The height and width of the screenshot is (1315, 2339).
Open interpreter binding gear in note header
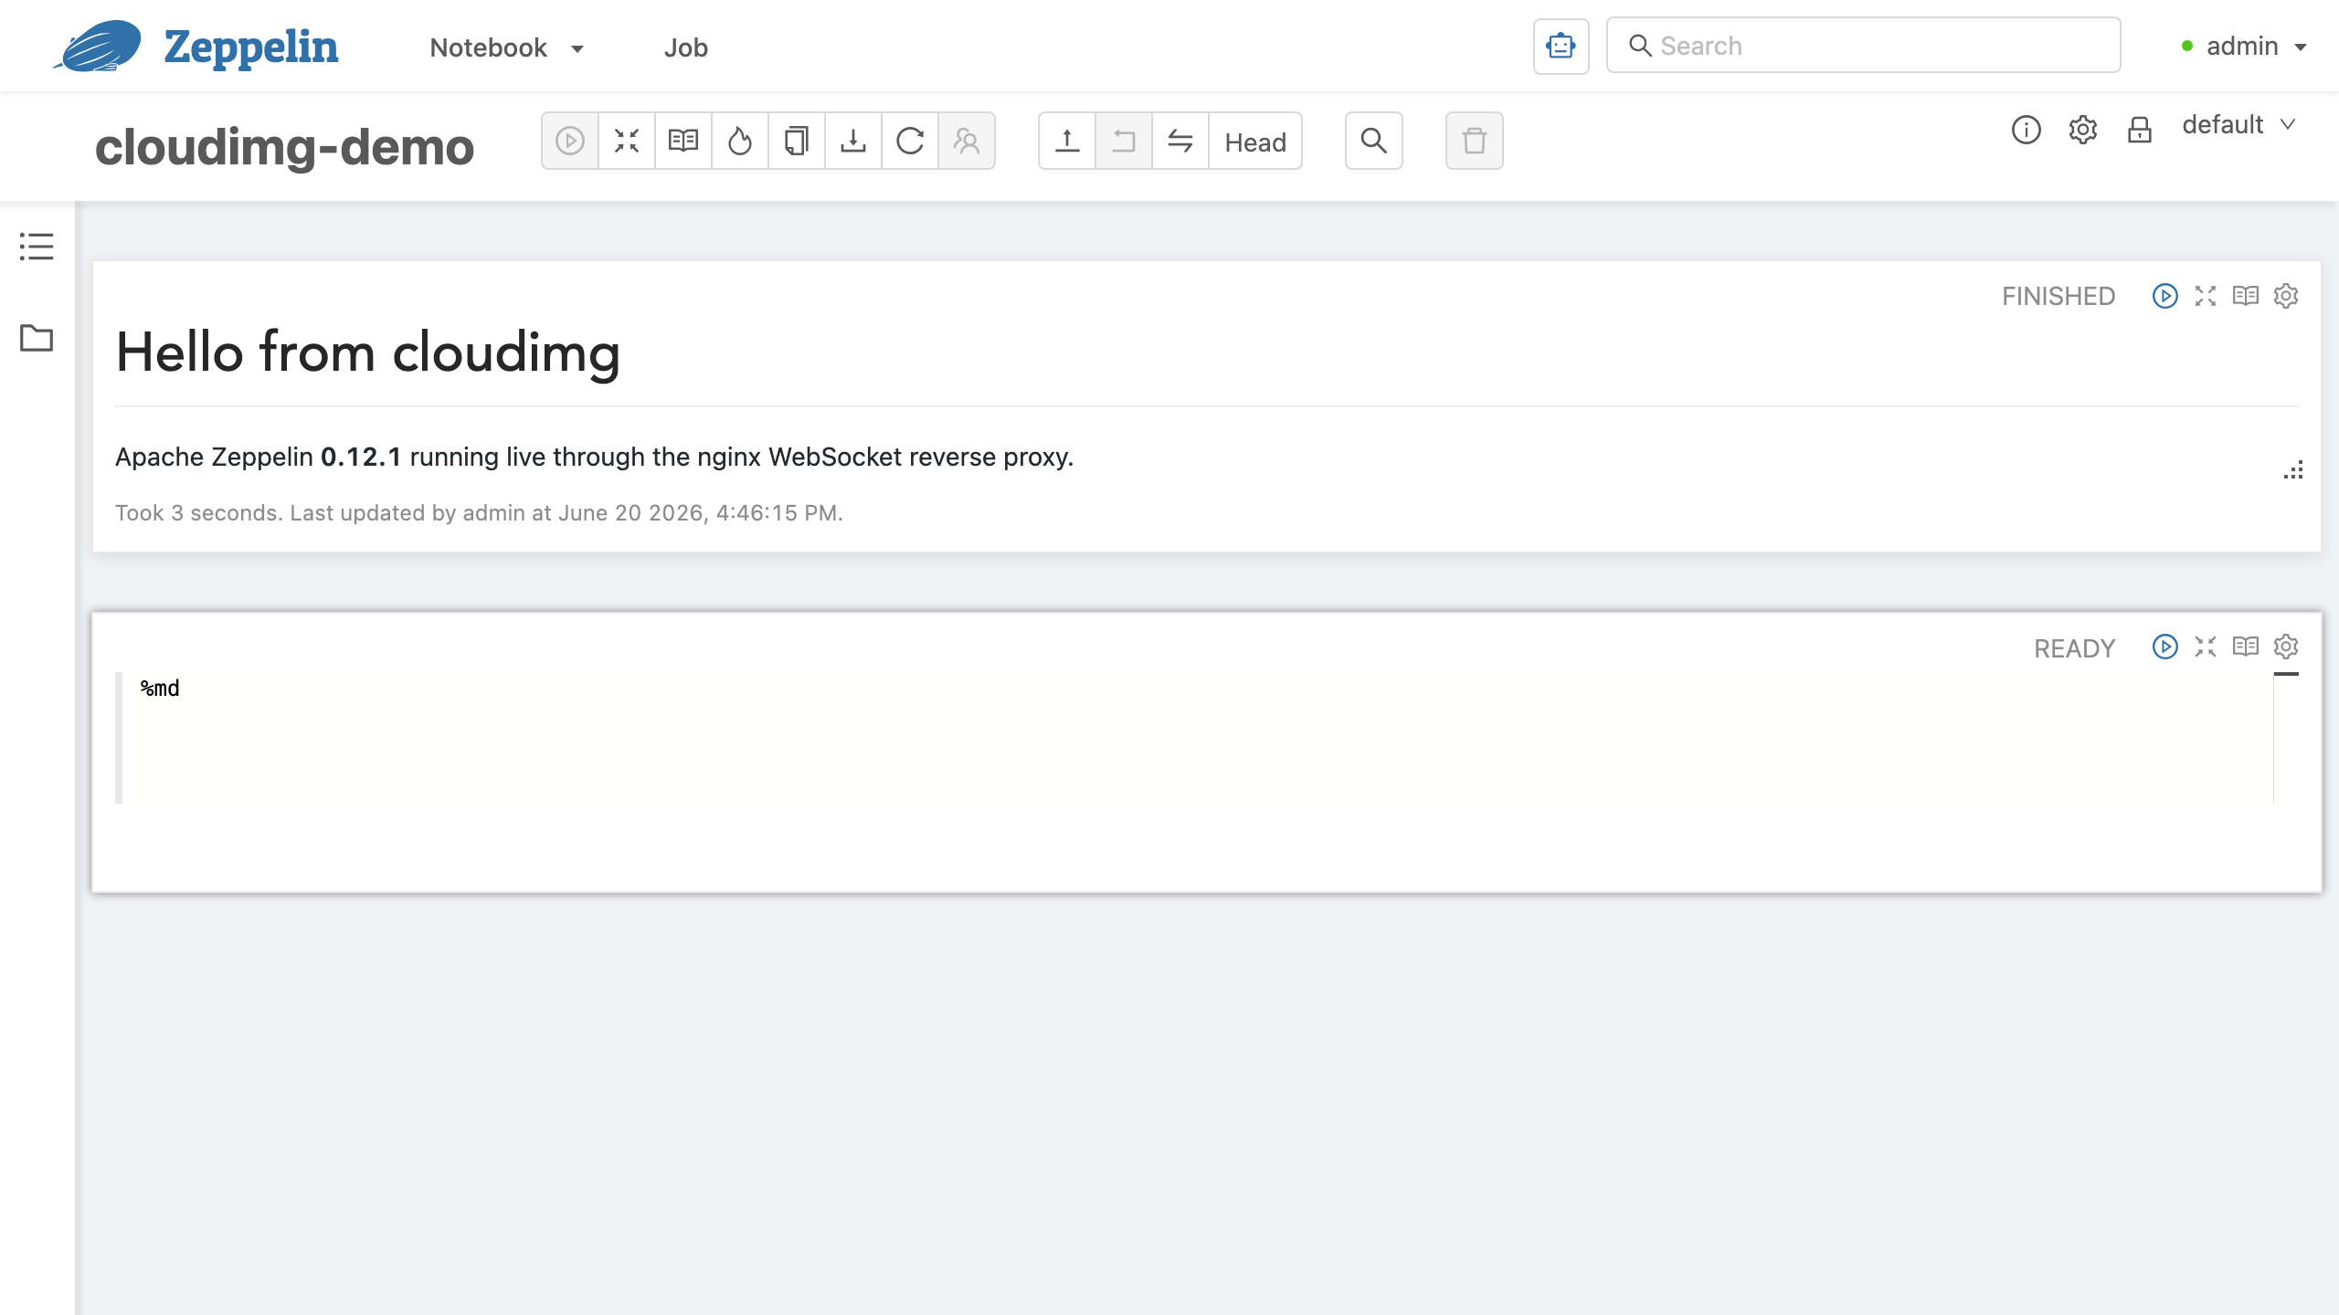[2082, 130]
